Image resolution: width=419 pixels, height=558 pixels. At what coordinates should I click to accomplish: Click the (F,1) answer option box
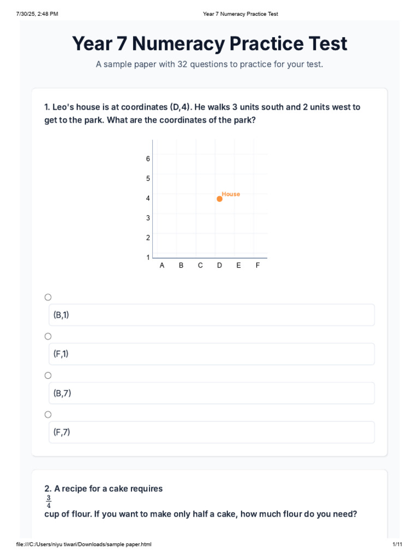click(212, 354)
